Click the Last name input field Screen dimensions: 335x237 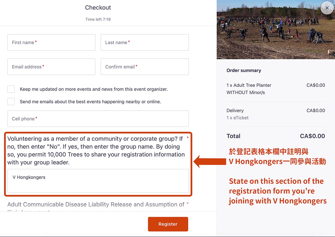[x=145, y=42]
